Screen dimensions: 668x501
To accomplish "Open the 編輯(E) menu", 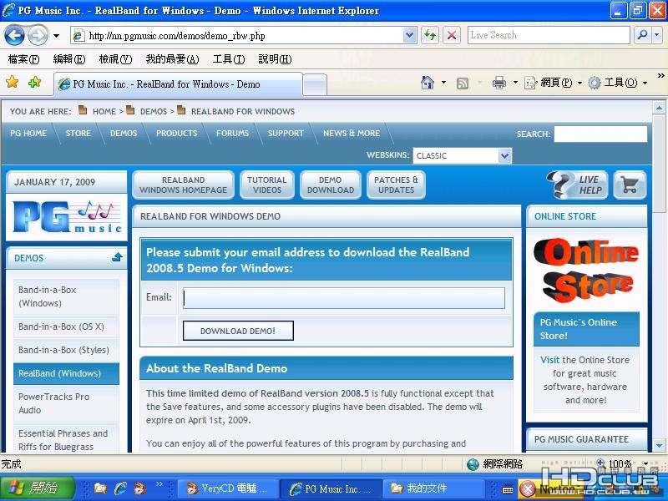I will [69, 58].
